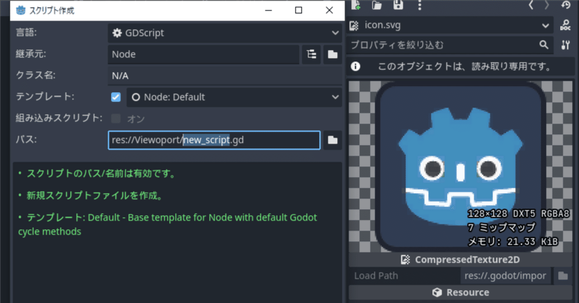The image size is (579, 303).
Task: Click the folder icon next to the パス field
Action: coord(332,140)
